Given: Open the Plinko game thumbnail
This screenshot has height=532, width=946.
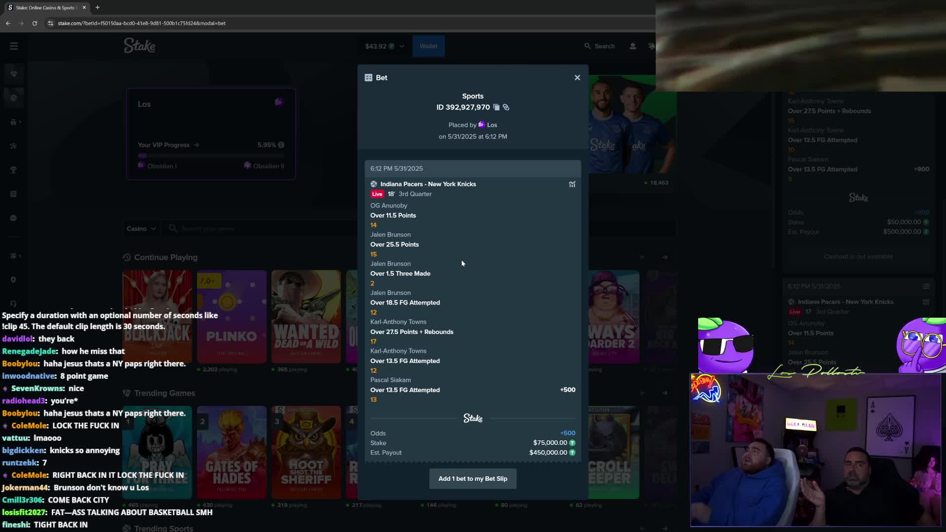Looking at the screenshot, I should point(232,317).
